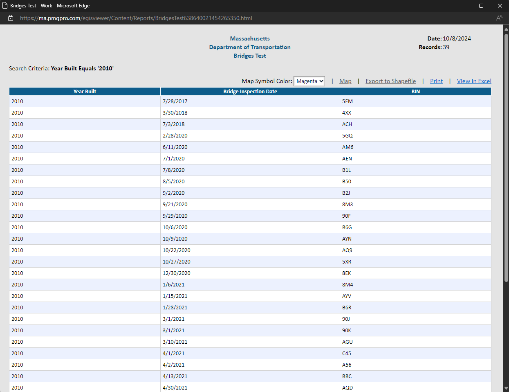The width and height of the screenshot is (509, 392).
Task: Click the page URL in address bar
Action: 136,18
